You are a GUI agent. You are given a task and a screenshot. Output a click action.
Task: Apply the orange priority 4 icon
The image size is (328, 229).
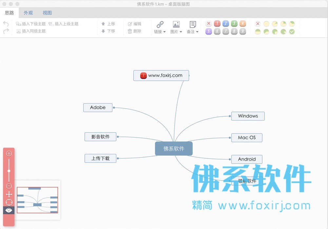243,23
